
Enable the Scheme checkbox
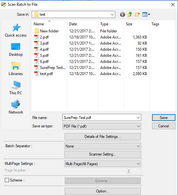coord(7,180)
